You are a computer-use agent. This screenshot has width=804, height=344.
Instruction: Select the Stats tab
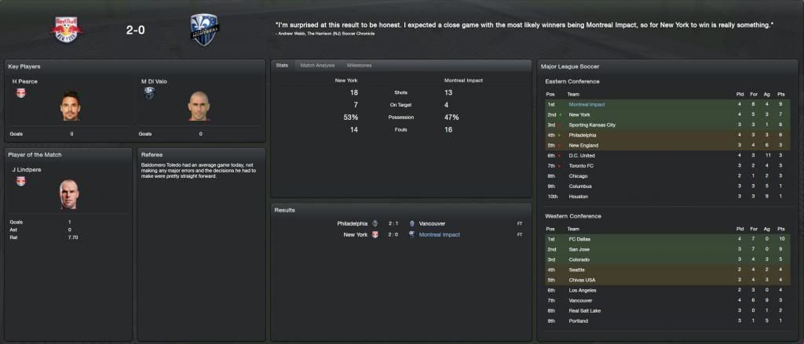click(x=281, y=65)
